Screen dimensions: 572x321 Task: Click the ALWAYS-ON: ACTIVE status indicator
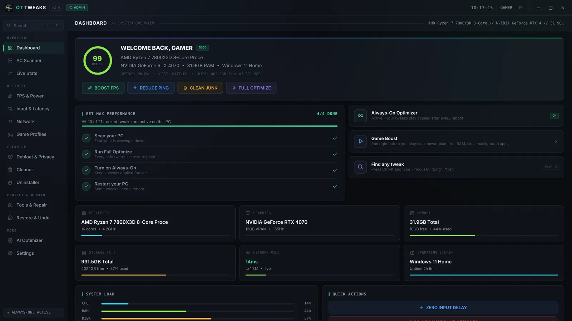point(33,312)
